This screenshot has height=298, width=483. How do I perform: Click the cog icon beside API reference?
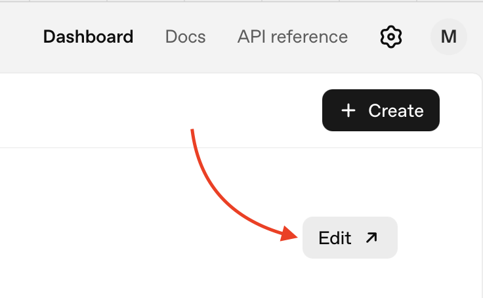point(390,37)
